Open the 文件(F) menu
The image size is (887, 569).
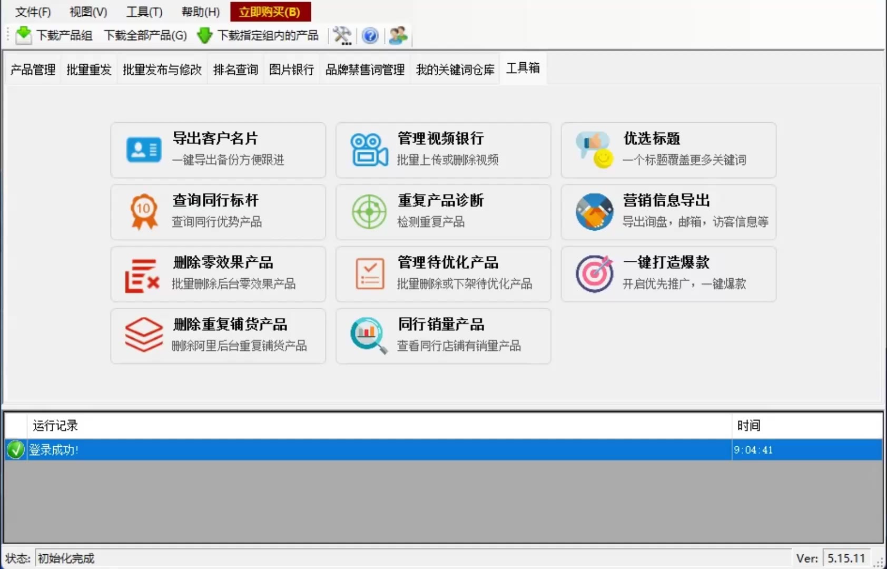click(33, 12)
